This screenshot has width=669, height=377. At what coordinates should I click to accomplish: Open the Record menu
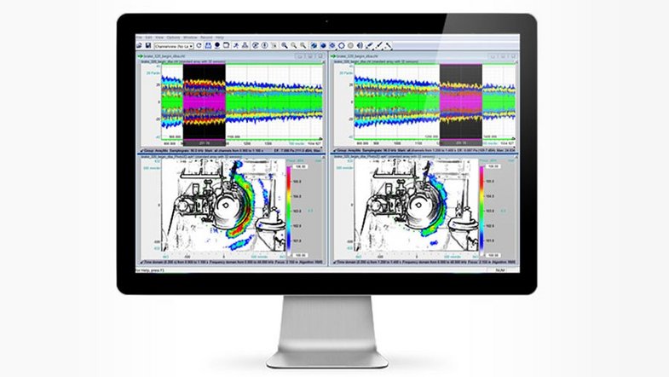[x=206, y=38]
